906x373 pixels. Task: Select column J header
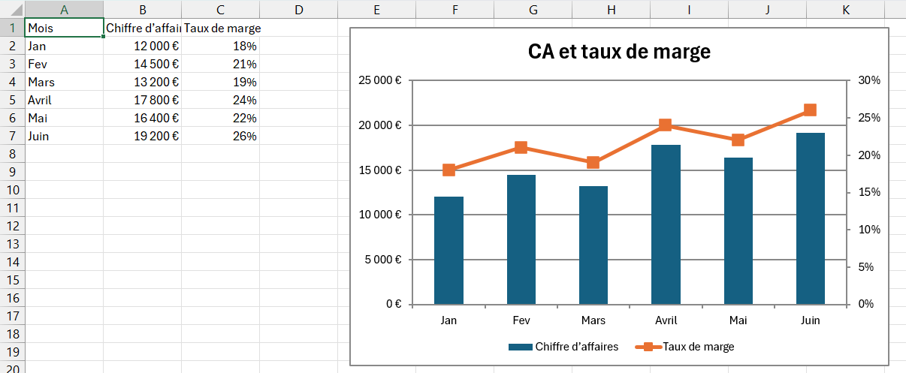[768, 9]
